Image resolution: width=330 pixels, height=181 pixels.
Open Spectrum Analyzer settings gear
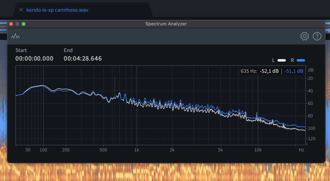(x=304, y=37)
